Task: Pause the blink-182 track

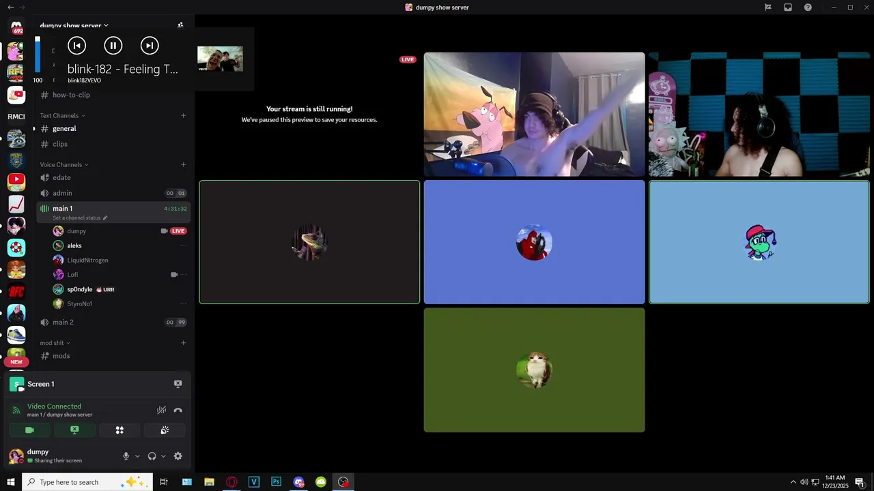Action: pyautogui.click(x=113, y=46)
